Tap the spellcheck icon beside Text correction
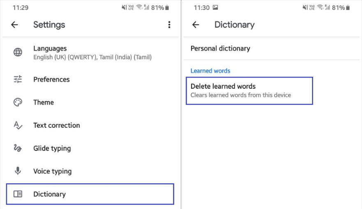362x209 pixels. [x=18, y=125]
